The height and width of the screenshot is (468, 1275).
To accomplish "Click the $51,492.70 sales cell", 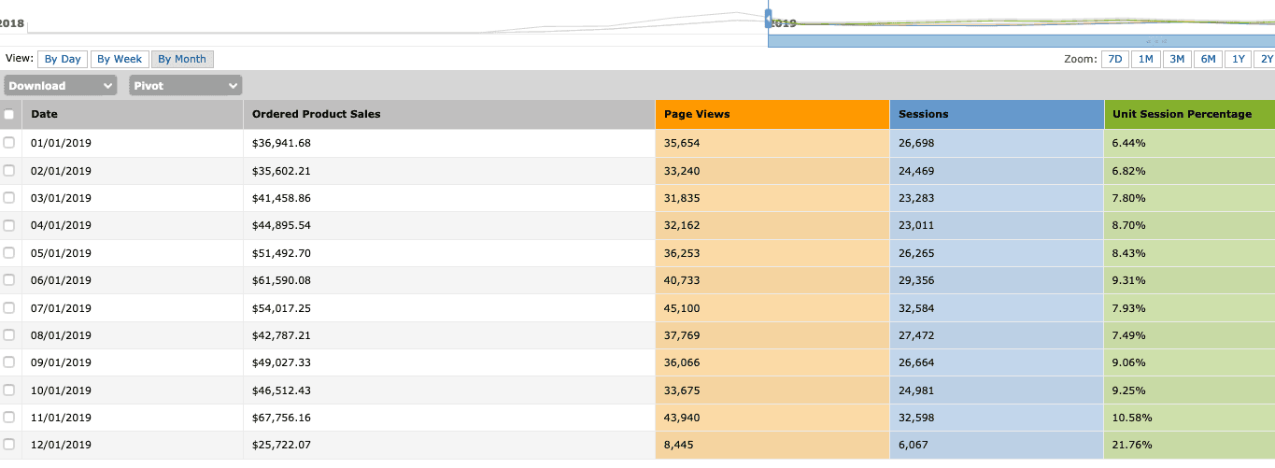I will coord(449,253).
